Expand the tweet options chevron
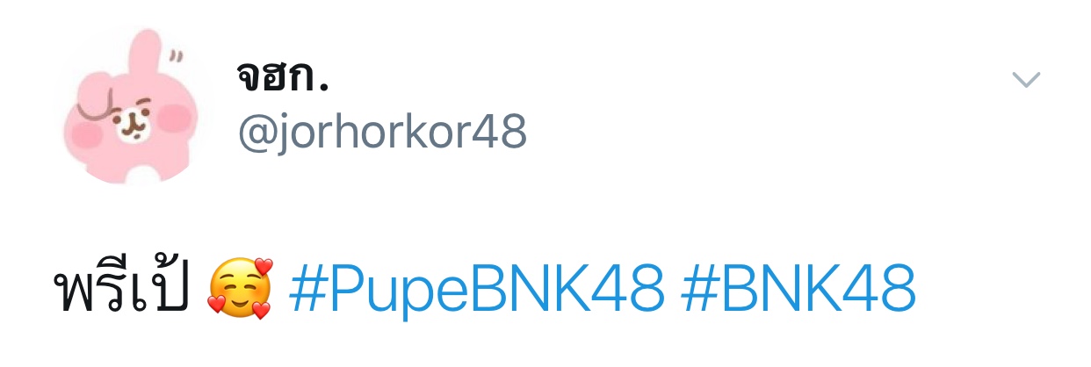This screenshot has width=1091, height=367. click(x=1026, y=81)
